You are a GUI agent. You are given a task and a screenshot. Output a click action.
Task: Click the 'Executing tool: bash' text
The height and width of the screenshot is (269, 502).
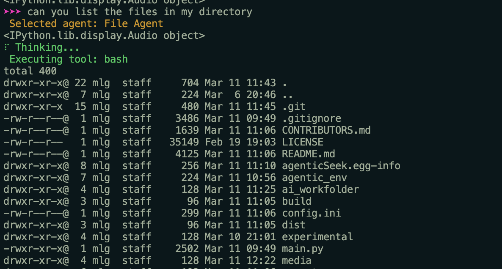(x=69, y=59)
